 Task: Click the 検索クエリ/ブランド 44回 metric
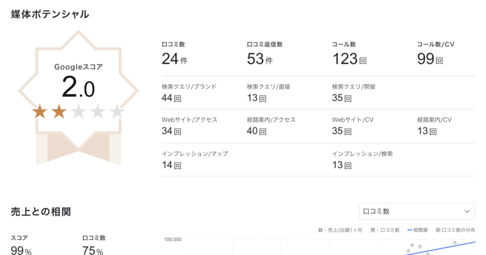(x=171, y=98)
